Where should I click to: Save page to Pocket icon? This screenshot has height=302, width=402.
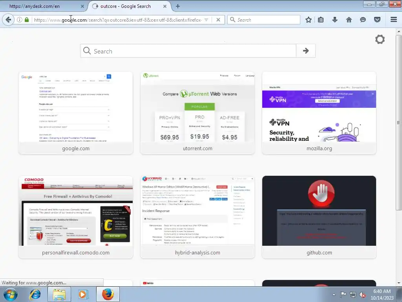(x=377, y=20)
